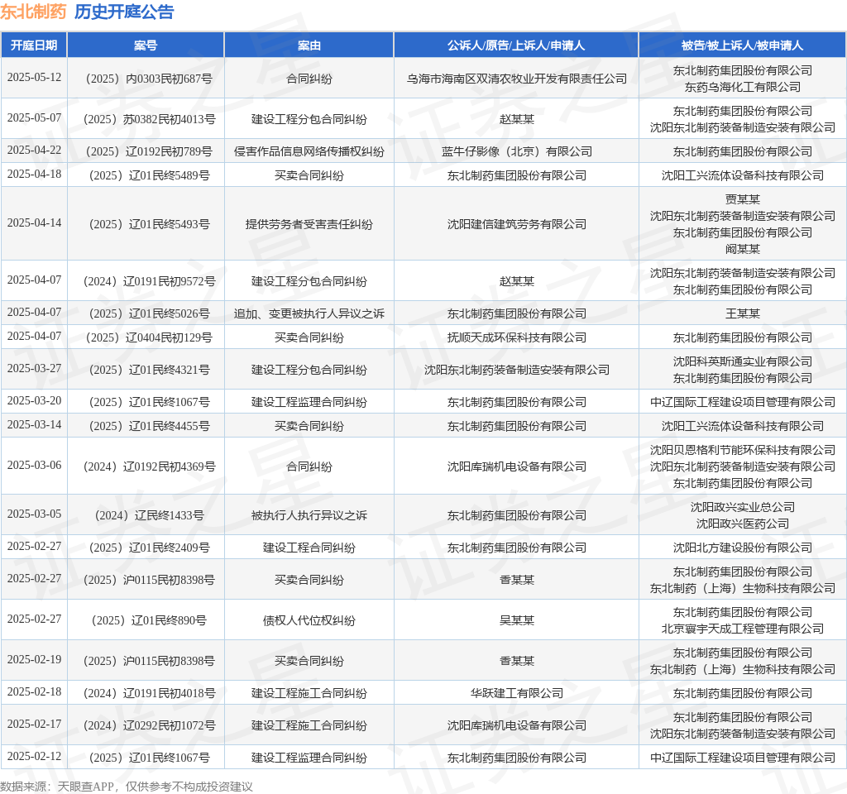847x794 pixels.
Task: Click date cell 2025-04-14
Action: (x=34, y=222)
